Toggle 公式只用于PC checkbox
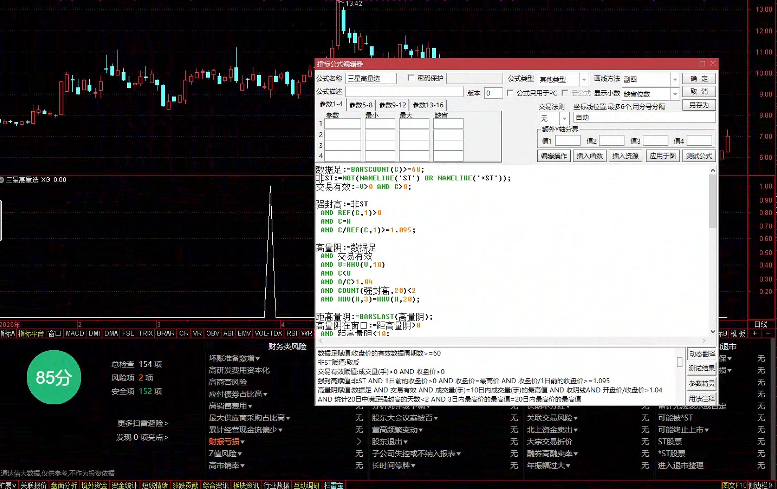This screenshot has width=777, height=489. [x=510, y=93]
